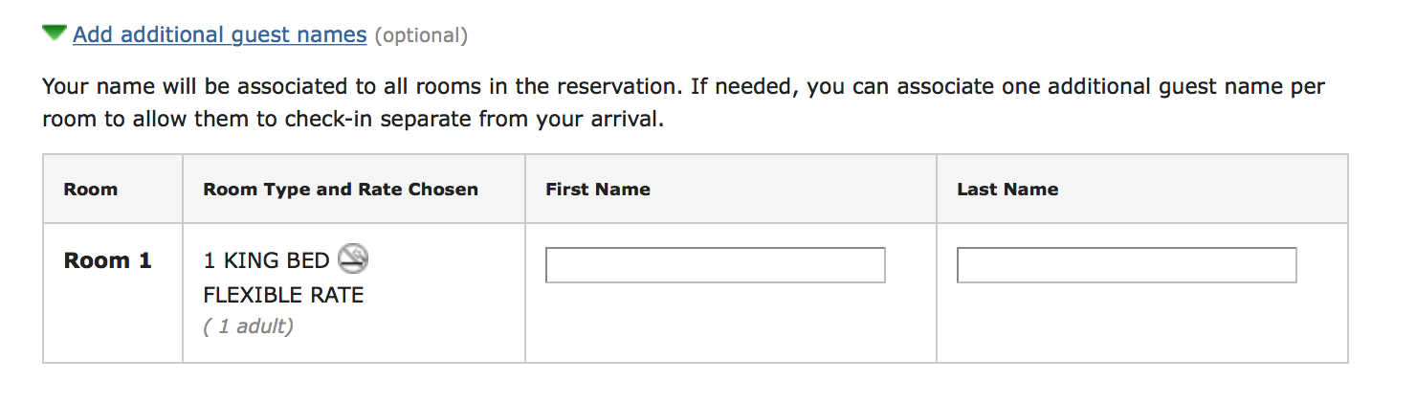Click the Room Type and Rate Chosen header
The height and width of the screenshot is (404, 1416).
coord(341,190)
